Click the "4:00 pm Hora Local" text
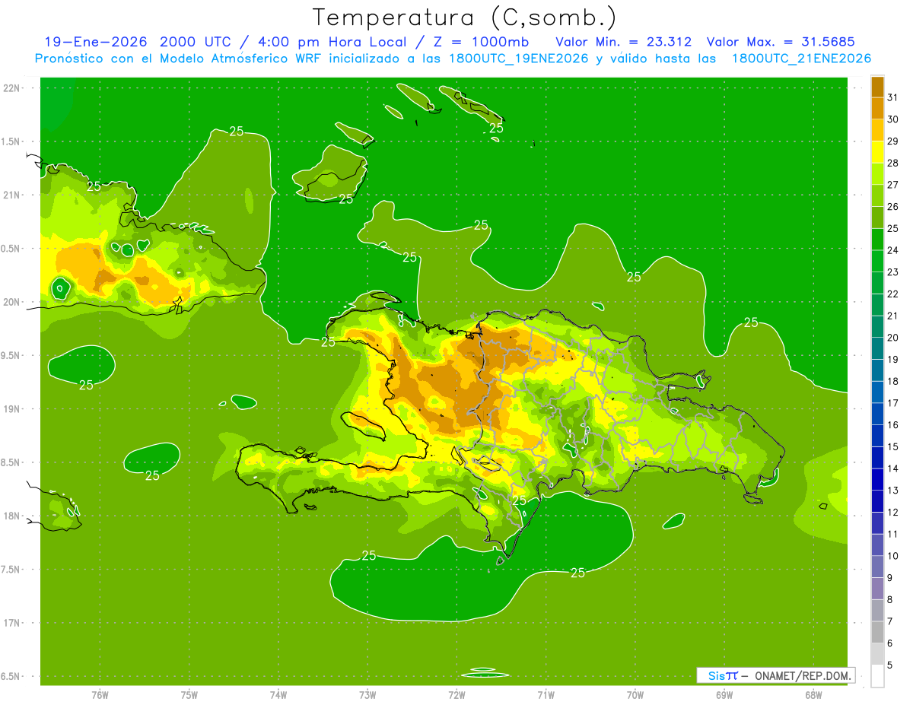Screen dimensions: 913x705 tap(327, 42)
